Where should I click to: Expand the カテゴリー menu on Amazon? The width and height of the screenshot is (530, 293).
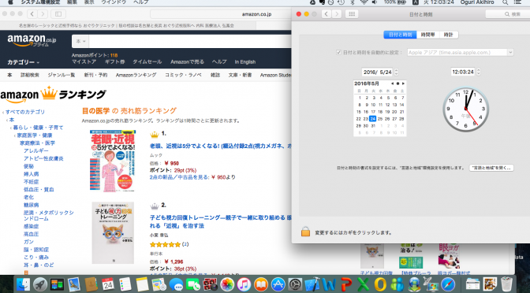(x=24, y=62)
